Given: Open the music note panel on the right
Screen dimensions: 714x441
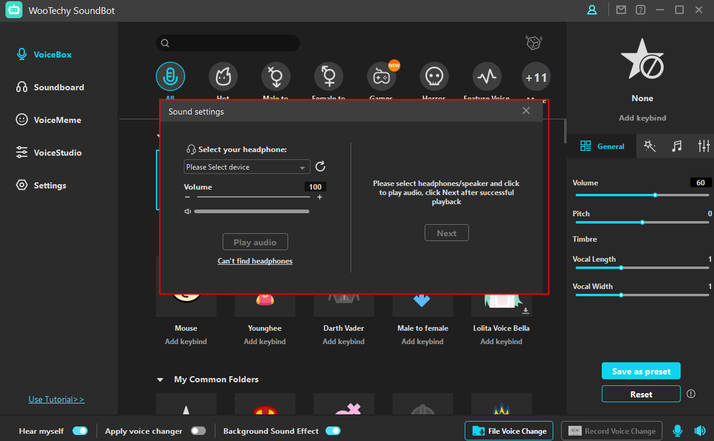Looking at the screenshot, I should pyautogui.click(x=678, y=146).
